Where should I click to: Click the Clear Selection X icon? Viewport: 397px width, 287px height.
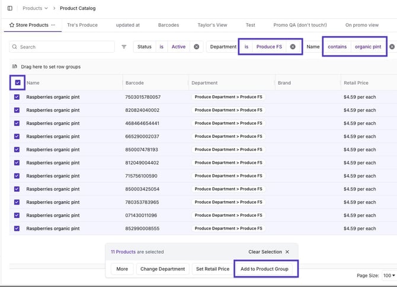tap(287, 251)
